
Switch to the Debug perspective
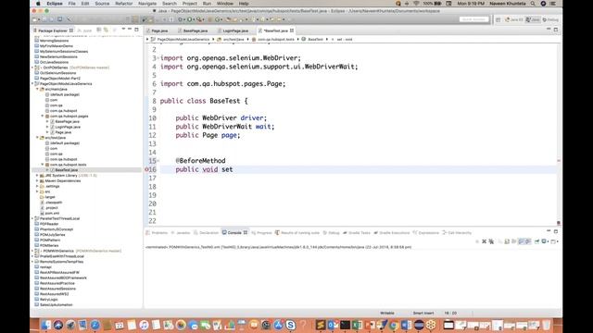[550, 19]
